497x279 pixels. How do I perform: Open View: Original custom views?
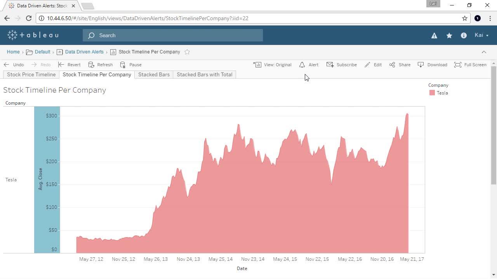273,65
